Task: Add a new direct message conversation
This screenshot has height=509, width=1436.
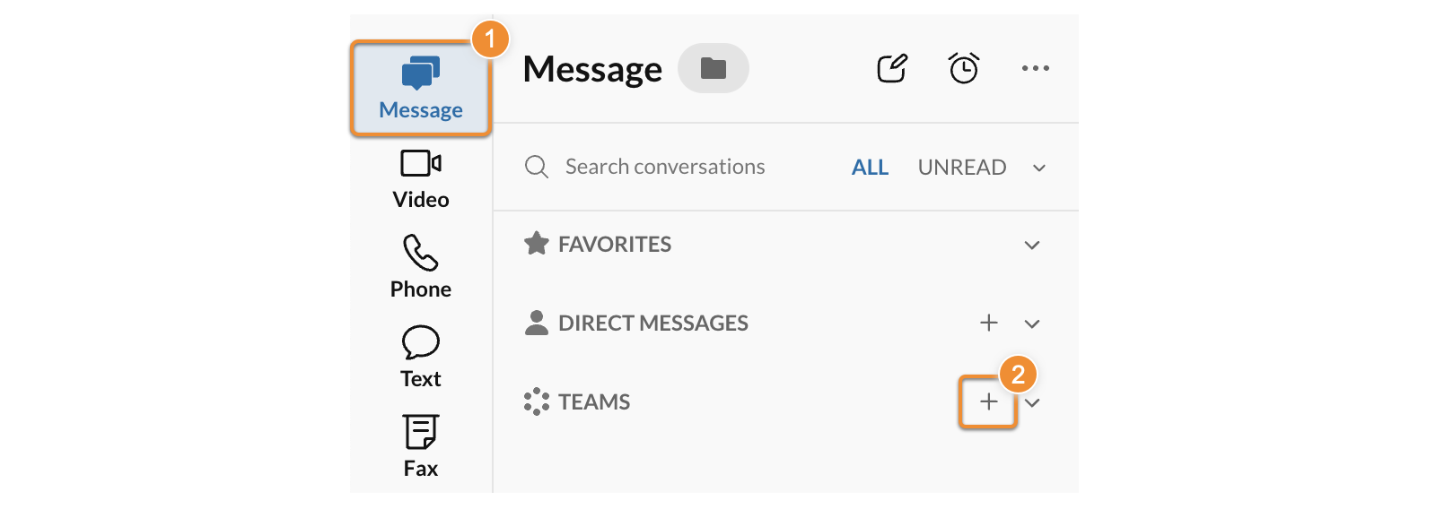Action: coord(988,323)
